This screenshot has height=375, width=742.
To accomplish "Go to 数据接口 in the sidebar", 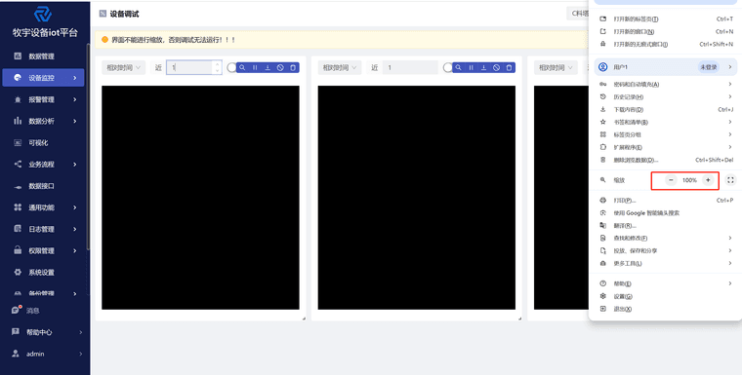I will 44,186.
